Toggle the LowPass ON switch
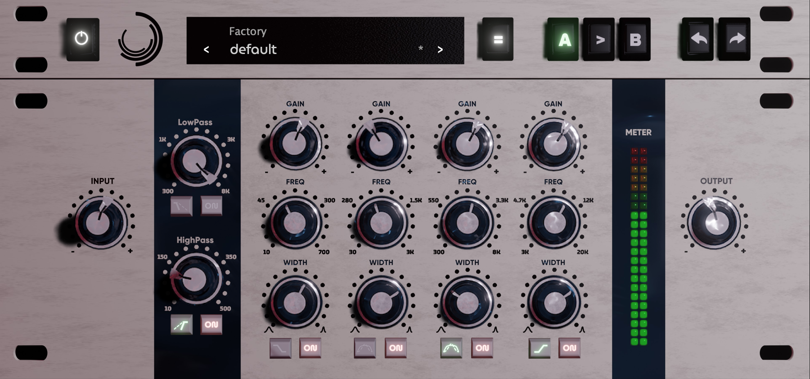This screenshot has height=379, width=810. click(211, 206)
